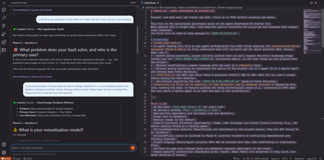
Task: Click bullet 'Problem: Messy email threads for design feedback'
Action: 46,109
